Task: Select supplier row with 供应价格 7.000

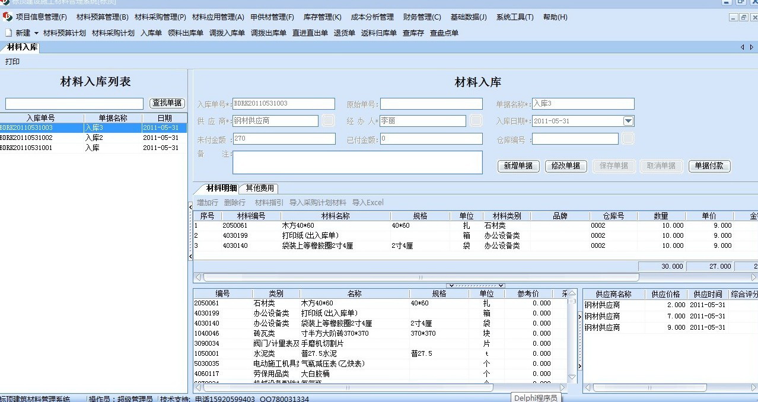Action: [x=671, y=317]
